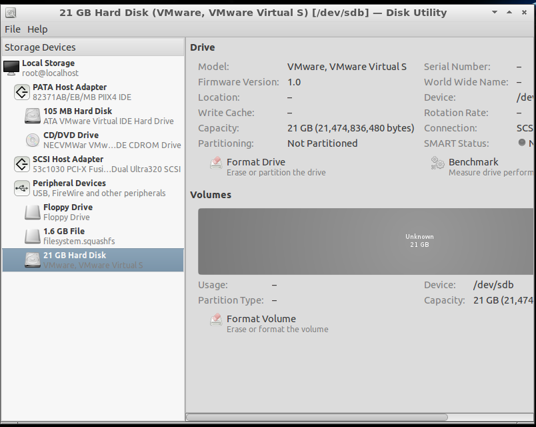Click Benchmark button label

[473, 162]
